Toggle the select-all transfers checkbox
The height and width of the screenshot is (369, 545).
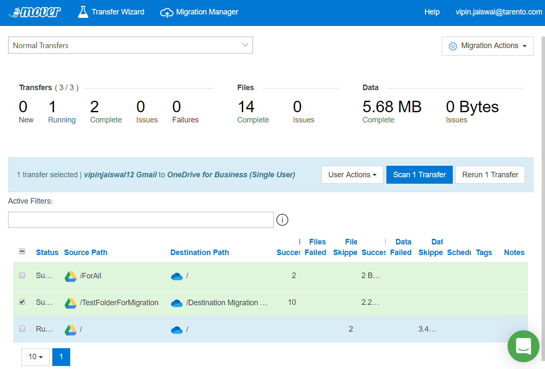tap(22, 251)
